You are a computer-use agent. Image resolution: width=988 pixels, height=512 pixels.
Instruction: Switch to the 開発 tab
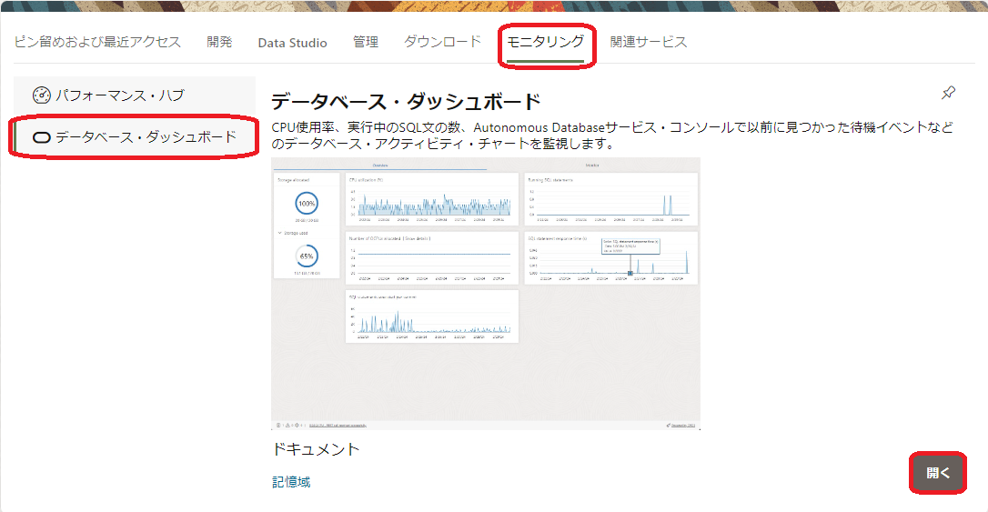pyautogui.click(x=219, y=42)
